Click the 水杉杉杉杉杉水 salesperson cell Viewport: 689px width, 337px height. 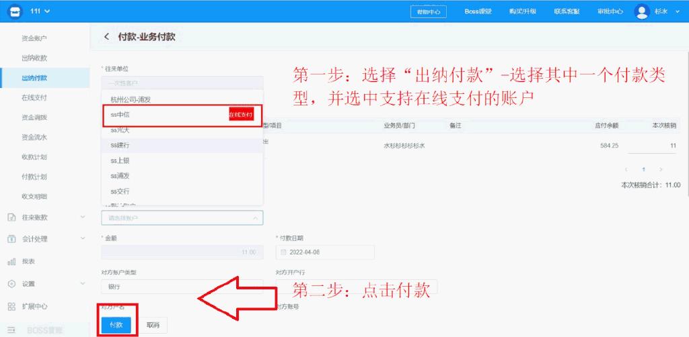point(404,146)
